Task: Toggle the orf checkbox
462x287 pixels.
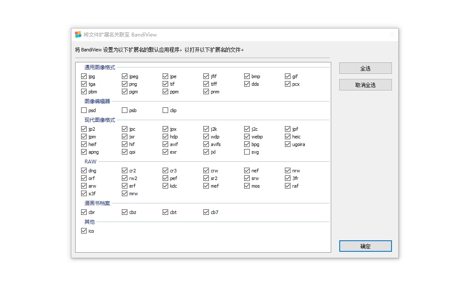Action: tap(84, 178)
